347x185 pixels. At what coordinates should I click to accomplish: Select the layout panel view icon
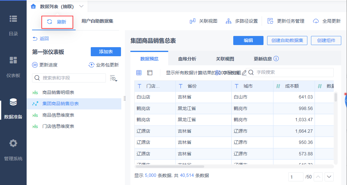(150, 73)
